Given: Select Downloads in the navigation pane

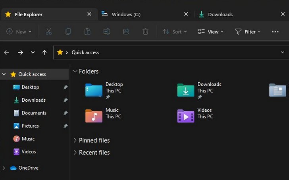Looking at the screenshot, I should tap(34, 100).
